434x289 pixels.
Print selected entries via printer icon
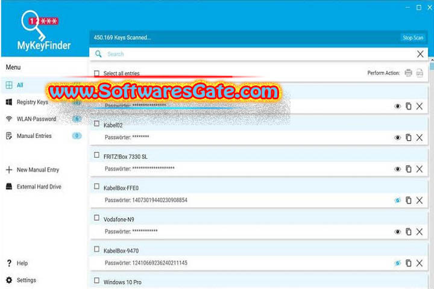pos(408,73)
